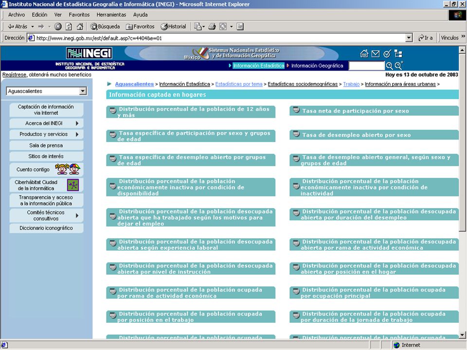Open the Diccionario iconográfico sidebar item
Viewport: 467px width, 350px height.
point(47,228)
